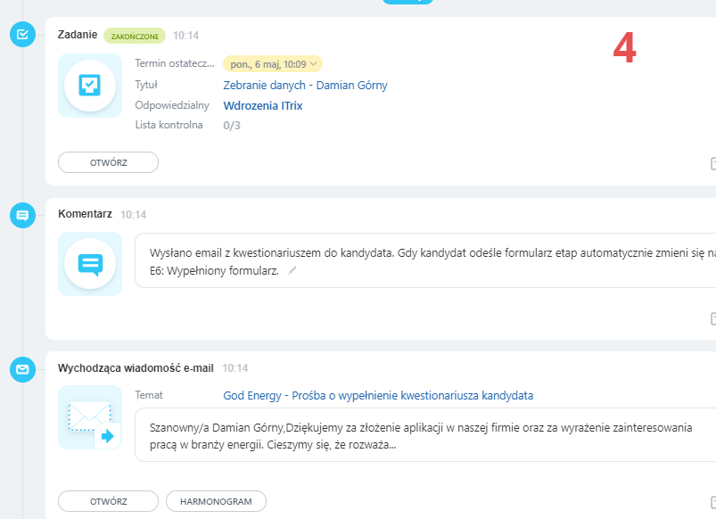716x519 pixels.
Task: Click the outgoing email timeline marker icon
Action: [22, 368]
